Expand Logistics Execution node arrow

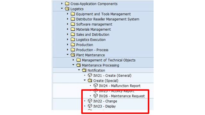click(x=68, y=39)
